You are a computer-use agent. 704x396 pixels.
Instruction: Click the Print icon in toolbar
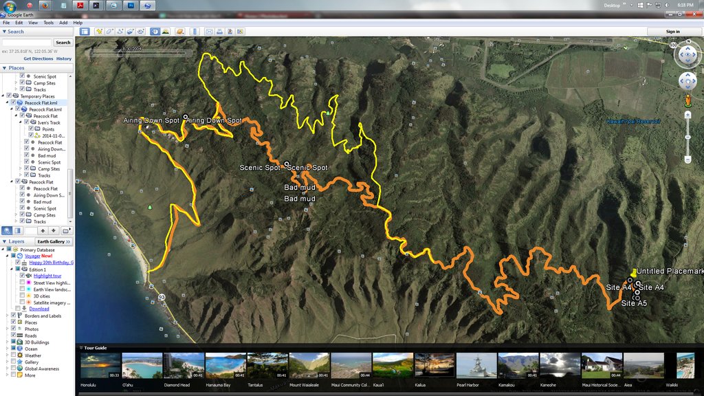pyautogui.click(x=219, y=32)
